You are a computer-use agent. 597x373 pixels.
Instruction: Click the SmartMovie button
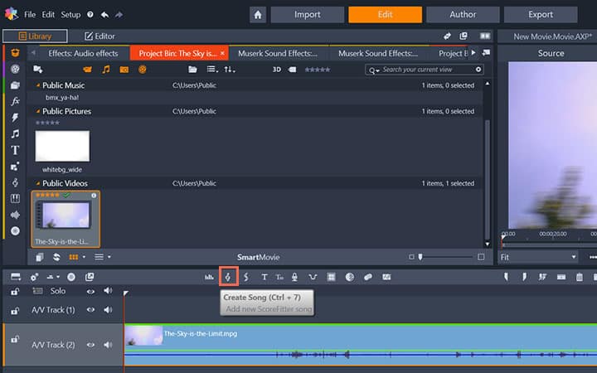[258, 257]
